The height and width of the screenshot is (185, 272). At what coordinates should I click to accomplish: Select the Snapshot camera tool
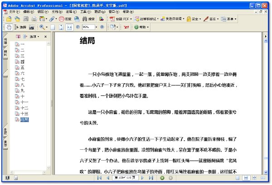(32, 27)
